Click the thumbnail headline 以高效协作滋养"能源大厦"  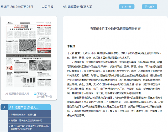point(21,29)
